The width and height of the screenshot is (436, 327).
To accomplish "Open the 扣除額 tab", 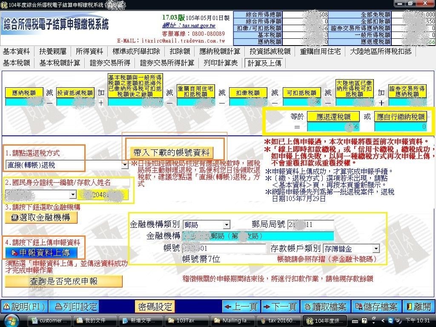I will (180, 52).
